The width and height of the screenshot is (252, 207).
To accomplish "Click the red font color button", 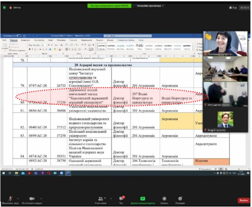I will pyautogui.click(x=60, y=49).
